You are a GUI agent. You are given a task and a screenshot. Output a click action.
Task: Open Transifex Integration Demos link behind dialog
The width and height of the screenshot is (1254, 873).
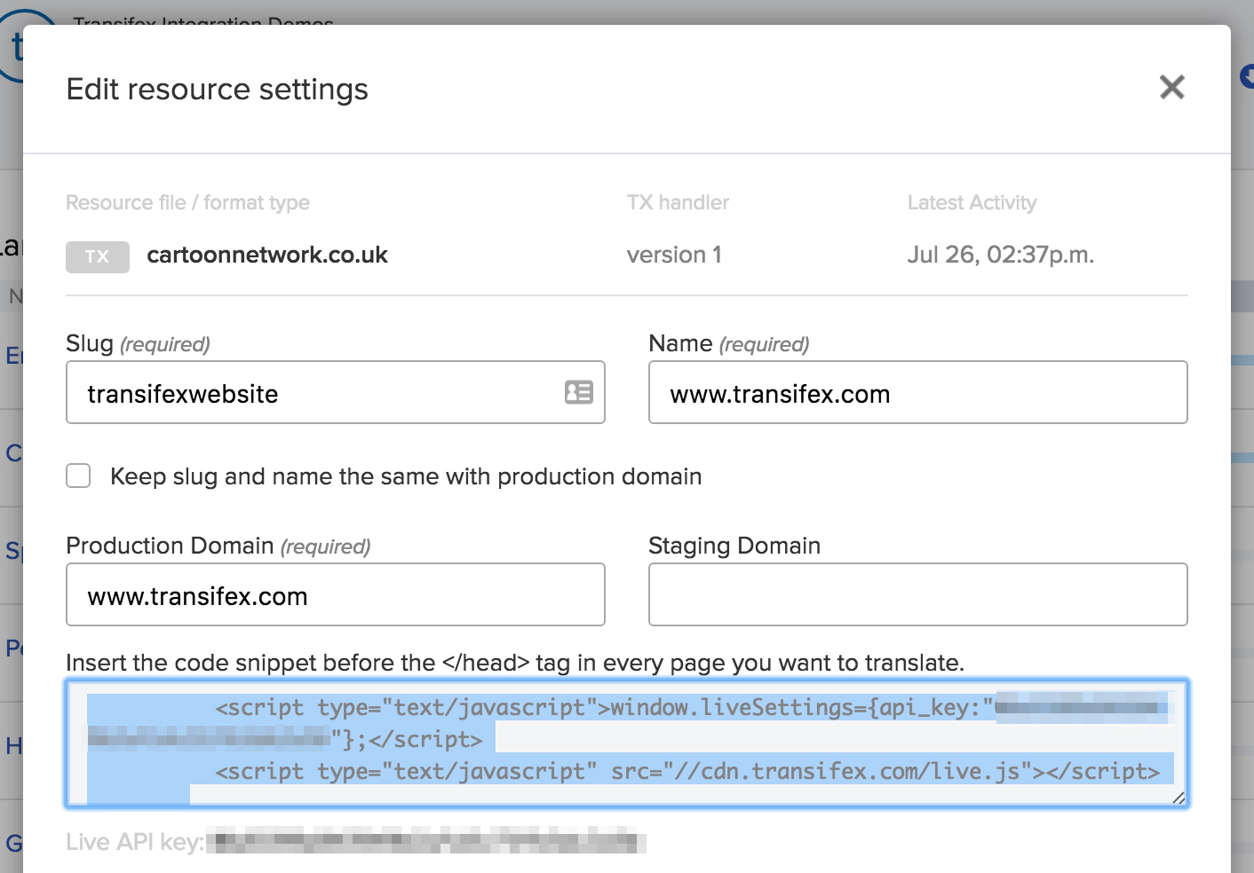203,20
